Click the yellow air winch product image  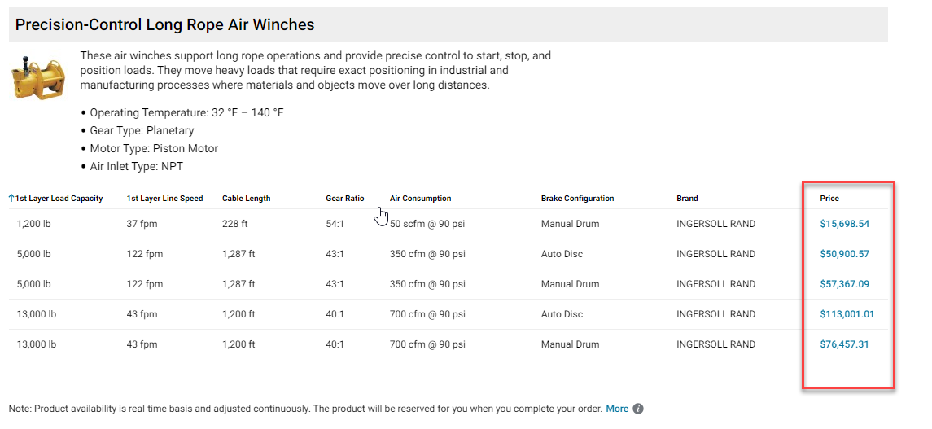click(x=37, y=78)
